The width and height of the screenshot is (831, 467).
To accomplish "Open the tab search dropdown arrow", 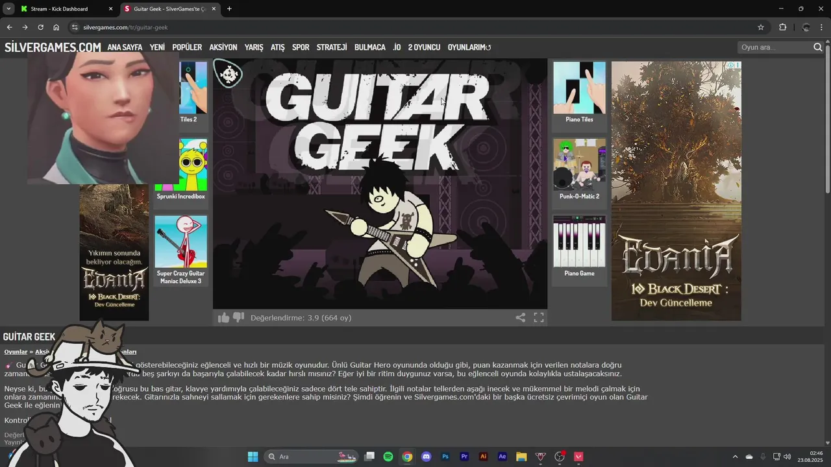I will (8, 9).
